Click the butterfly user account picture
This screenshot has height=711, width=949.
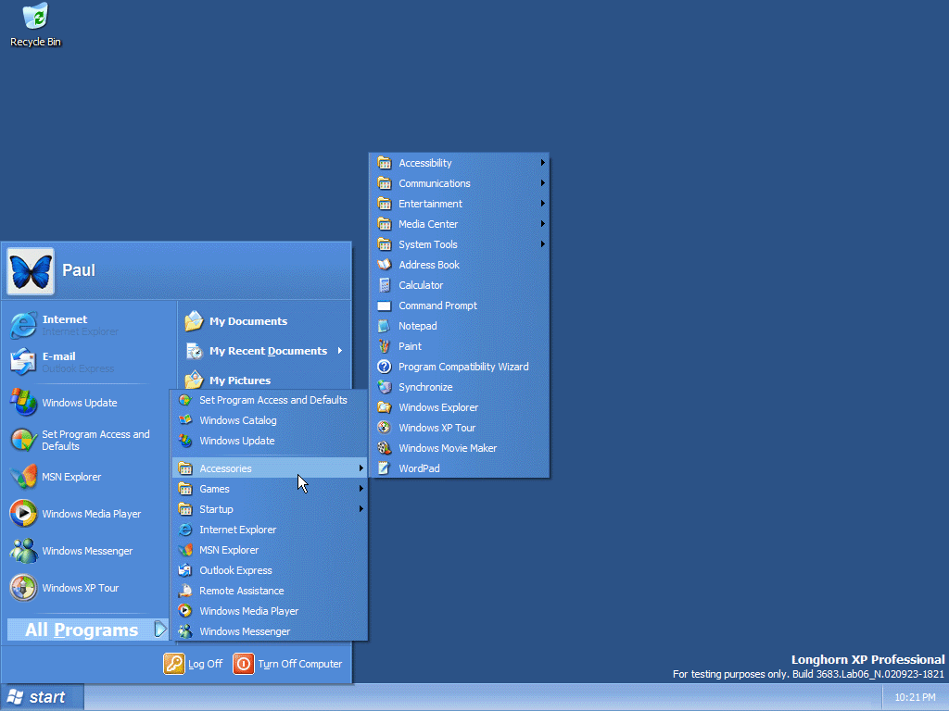31,270
